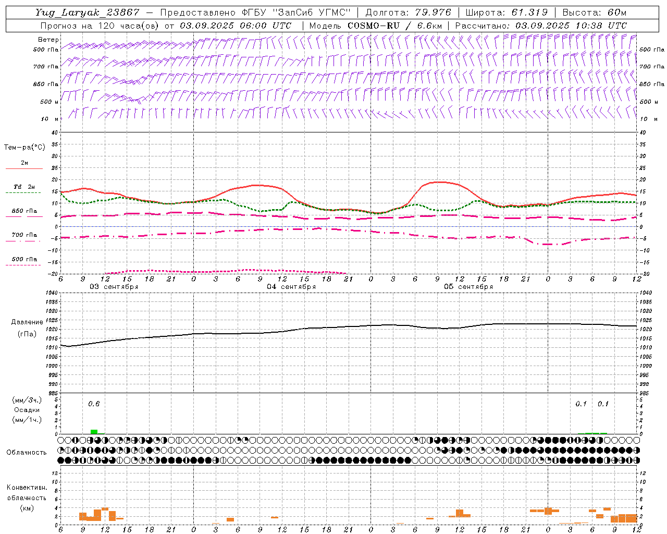
Task: Select the latitude value Широта: 61.319
Action: point(507,13)
